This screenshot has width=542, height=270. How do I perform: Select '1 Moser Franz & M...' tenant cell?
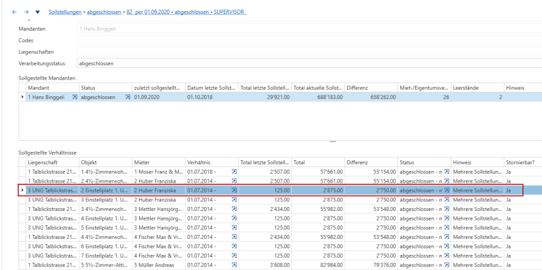click(x=158, y=171)
